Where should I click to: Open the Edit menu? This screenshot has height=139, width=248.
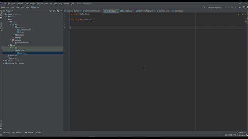coord(9,3)
